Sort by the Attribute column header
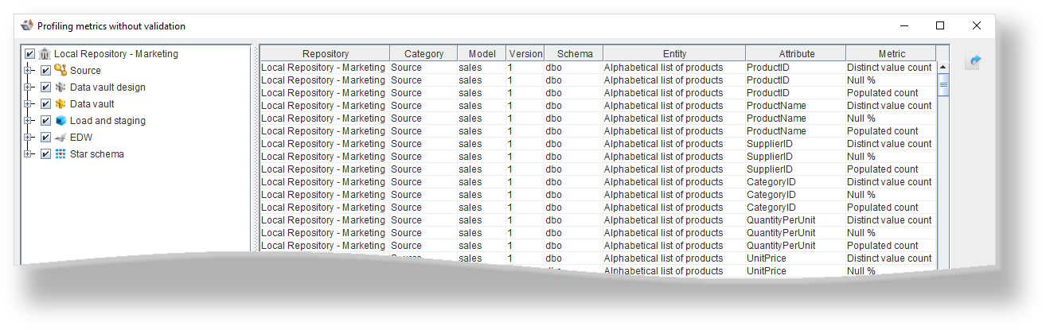Viewport: 1046px width, 330px height. coord(795,54)
